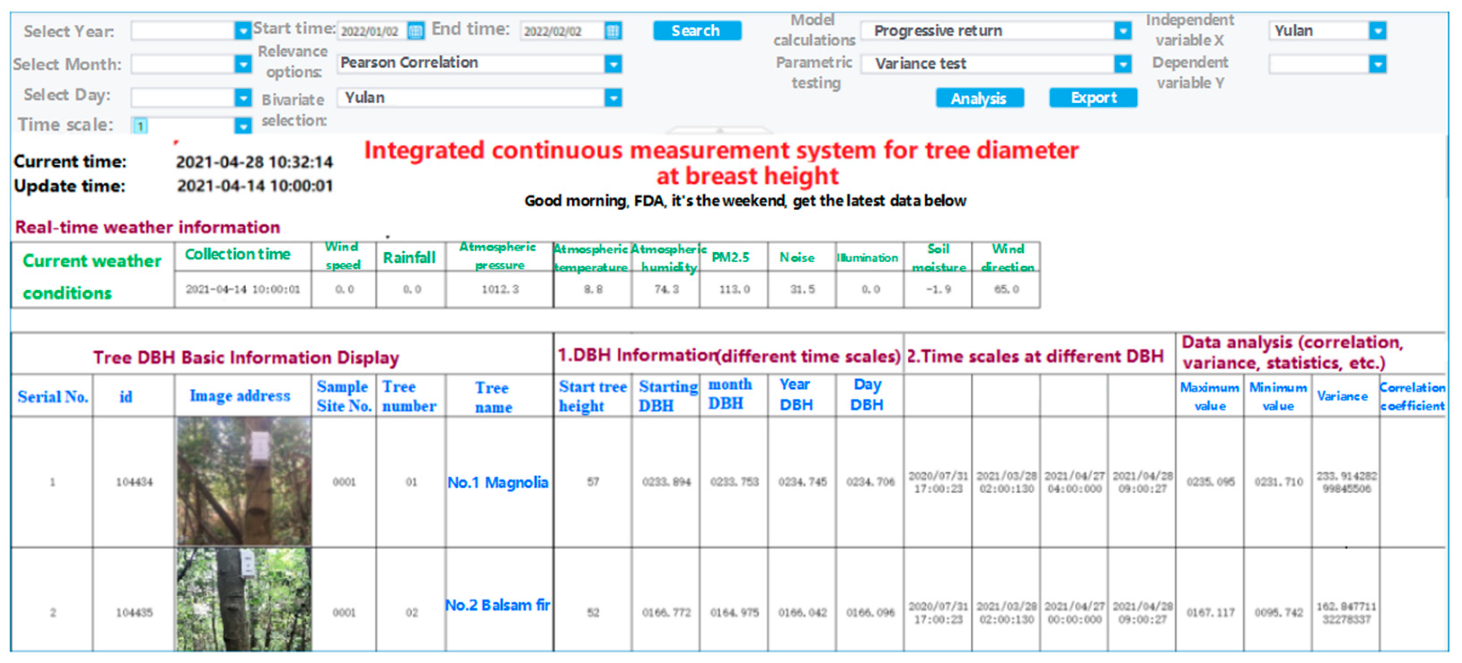Open the Time scale dropdown
The height and width of the screenshot is (663, 1462).
(243, 125)
